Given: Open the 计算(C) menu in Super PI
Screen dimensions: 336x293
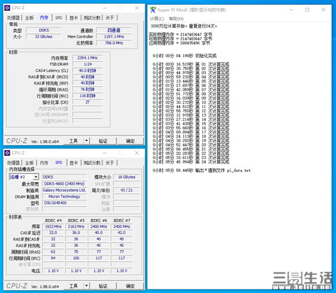Looking at the screenshot, I should (157, 19).
